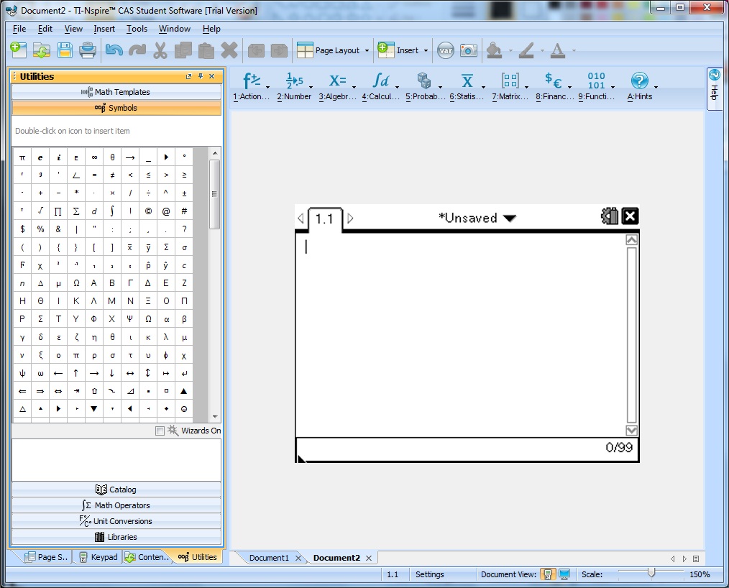Click the screen capture camera icon
Viewport: 729px width, 588px height.
pyautogui.click(x=469, y=50)
